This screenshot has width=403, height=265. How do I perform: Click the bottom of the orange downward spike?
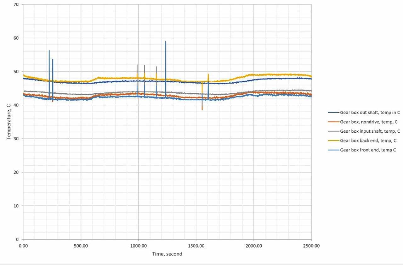[x=202, y=110]
